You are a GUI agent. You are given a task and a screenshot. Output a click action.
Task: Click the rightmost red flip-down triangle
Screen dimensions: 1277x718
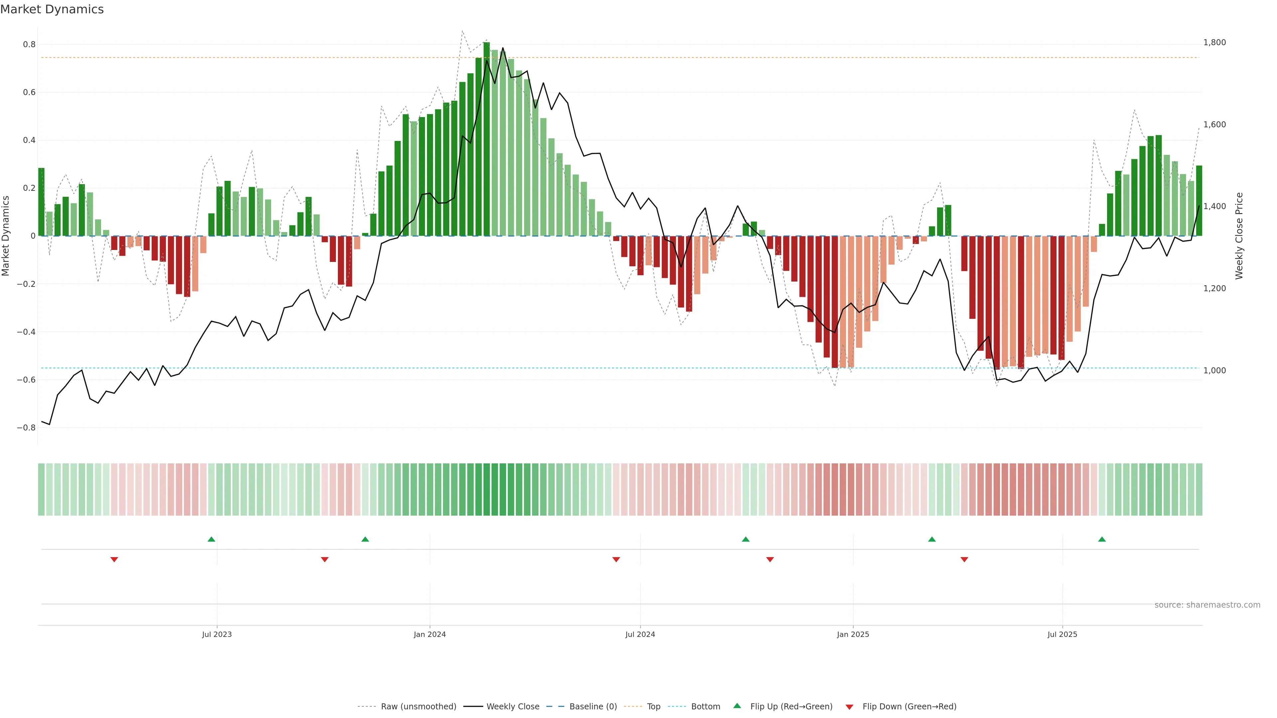tap(964, 559)
